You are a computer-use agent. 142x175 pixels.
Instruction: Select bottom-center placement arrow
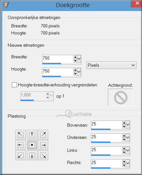tap(32, 155)
